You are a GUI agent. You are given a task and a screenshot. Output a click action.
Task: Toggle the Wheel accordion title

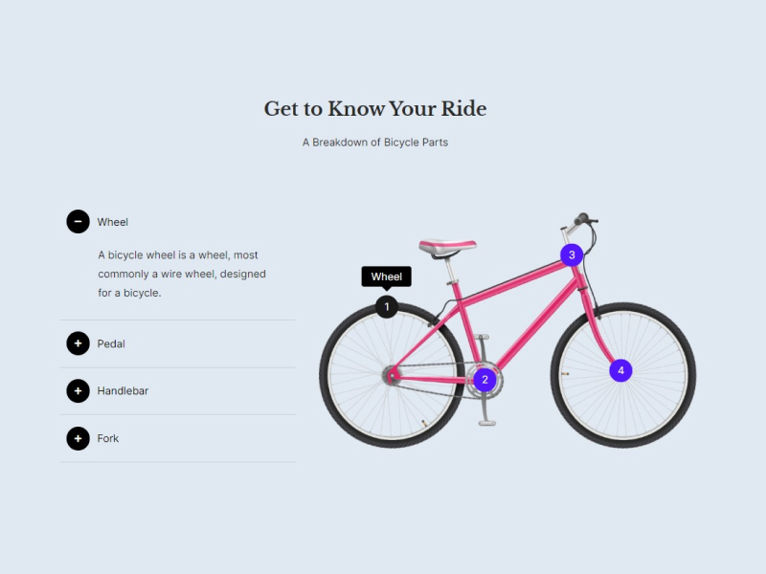[x=112, y=222]
